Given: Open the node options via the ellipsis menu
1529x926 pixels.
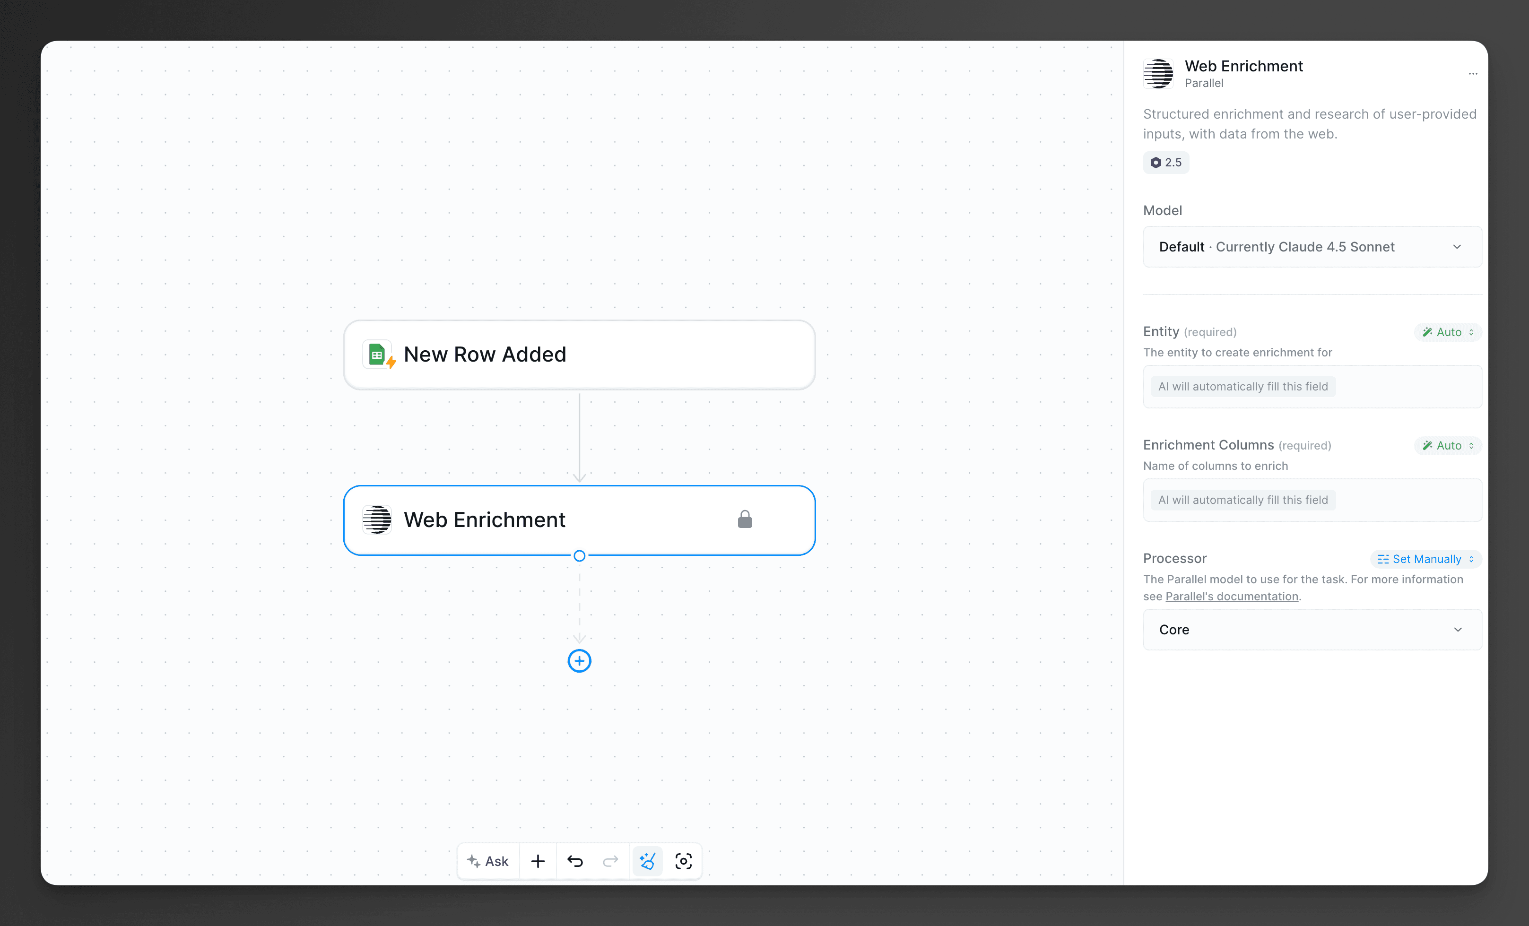Looking at the screenshot, I should pyautogui.click(x=1474, y=74).
